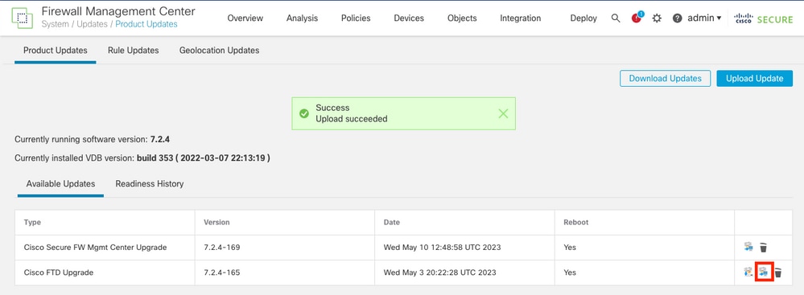The width and height of the screenshot is (804, 295).
Task: Open the Objects menu
Action: 462,18
